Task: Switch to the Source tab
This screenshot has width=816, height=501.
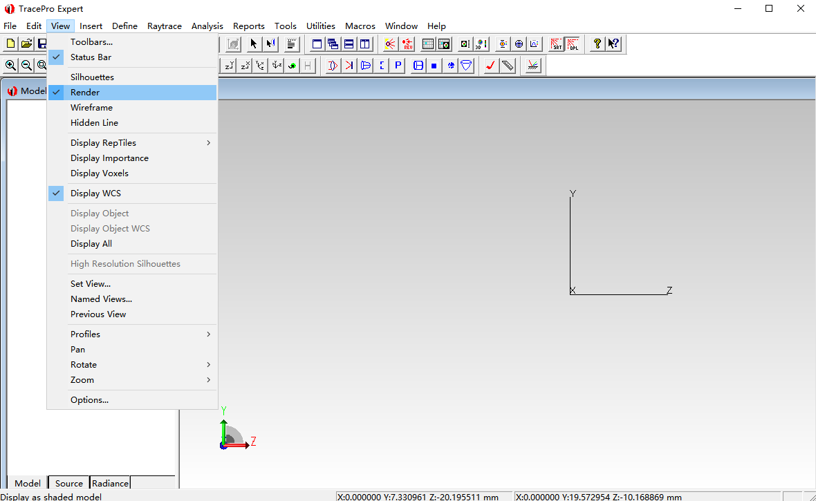Action: point(68,483)
